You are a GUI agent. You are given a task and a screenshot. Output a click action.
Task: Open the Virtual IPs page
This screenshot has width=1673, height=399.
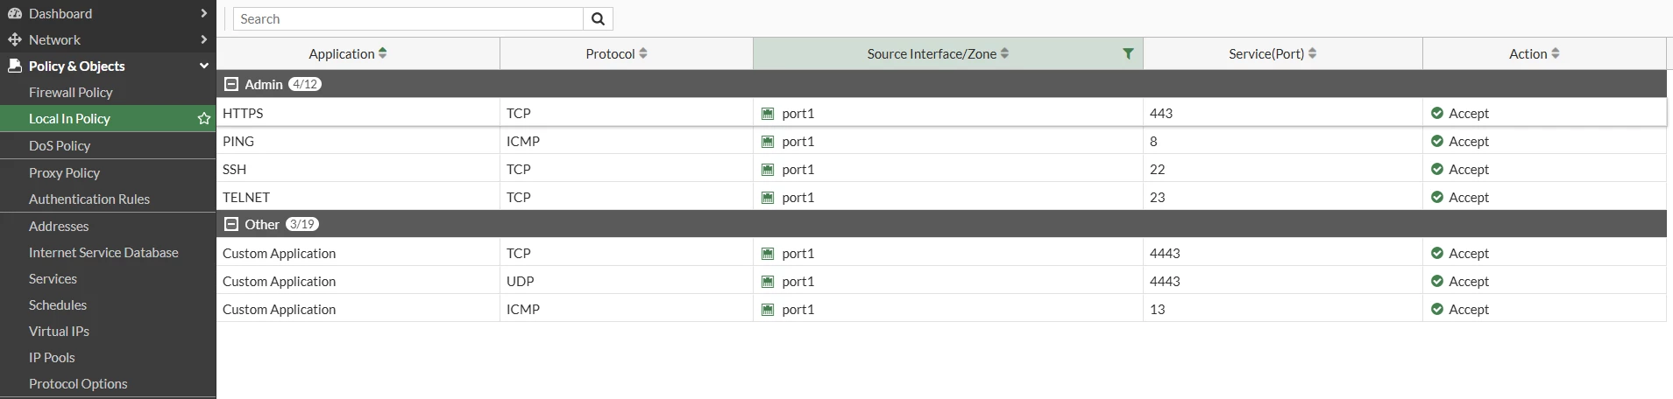(x=59, y=331)
